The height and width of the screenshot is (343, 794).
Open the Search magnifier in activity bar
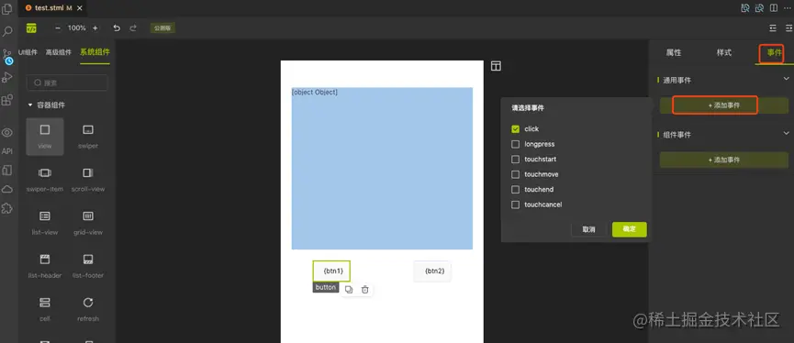click(x=7, y=31)
